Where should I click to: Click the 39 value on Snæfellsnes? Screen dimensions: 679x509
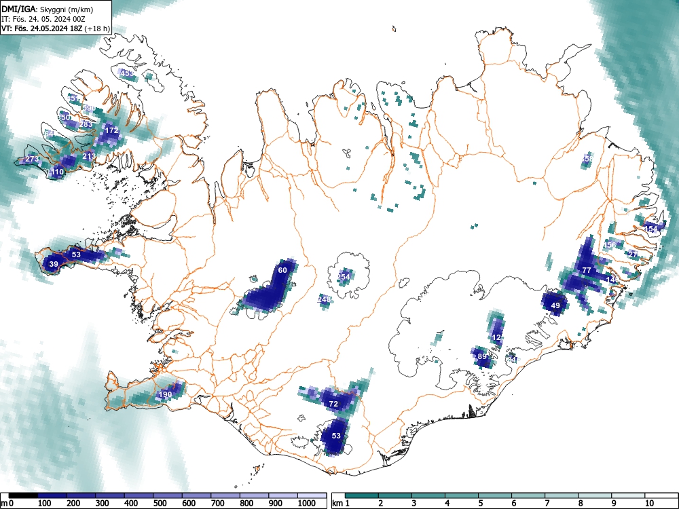tap(54, 264)
